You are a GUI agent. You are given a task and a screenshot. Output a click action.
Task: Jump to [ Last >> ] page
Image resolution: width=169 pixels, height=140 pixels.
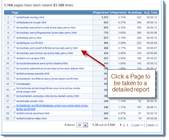coord(138,125)
